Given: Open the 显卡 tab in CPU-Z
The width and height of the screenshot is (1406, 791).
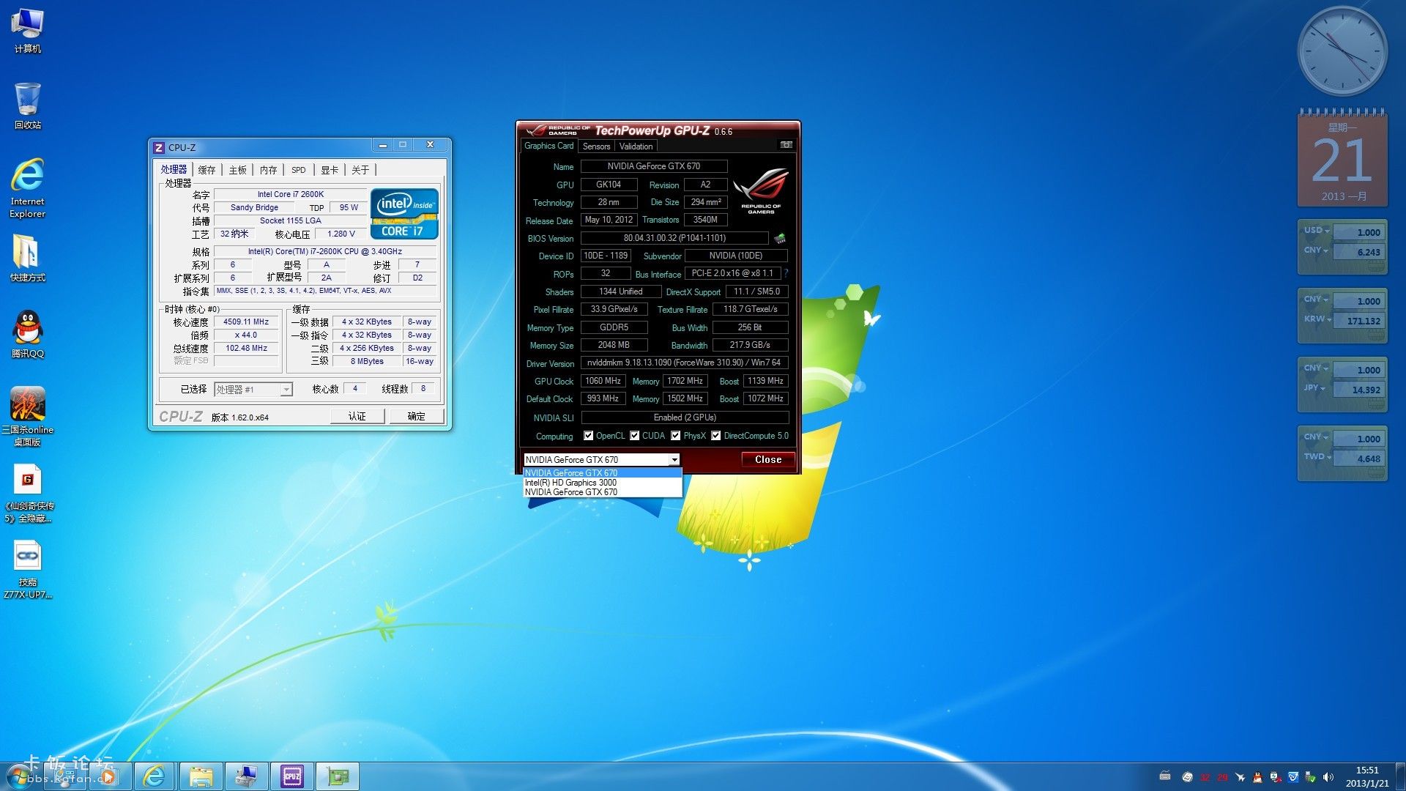Looking at the screenshot, I should tap(330, 170).
